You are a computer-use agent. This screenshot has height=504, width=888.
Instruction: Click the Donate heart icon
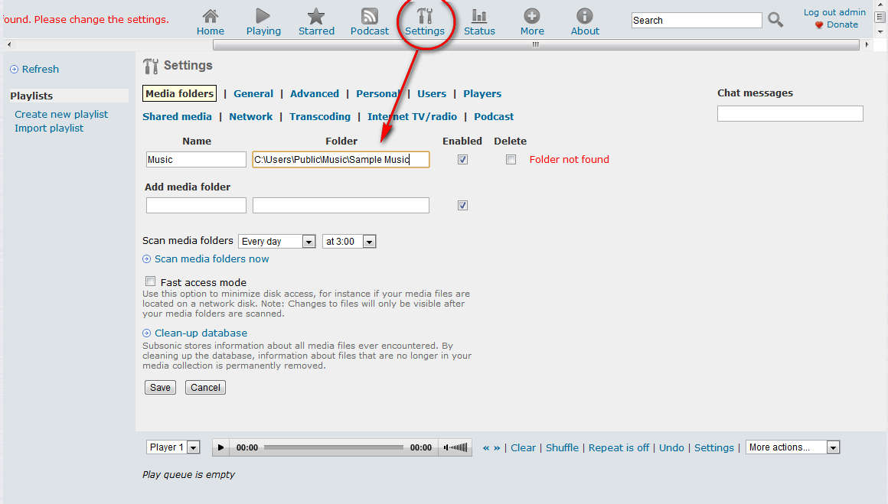(x=819, y=25)
